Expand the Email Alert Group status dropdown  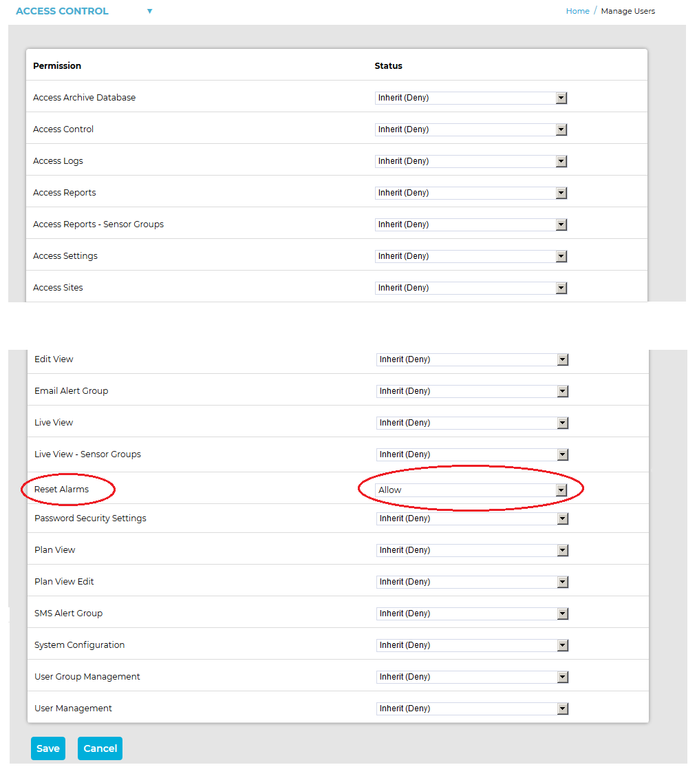click(472, 391)
